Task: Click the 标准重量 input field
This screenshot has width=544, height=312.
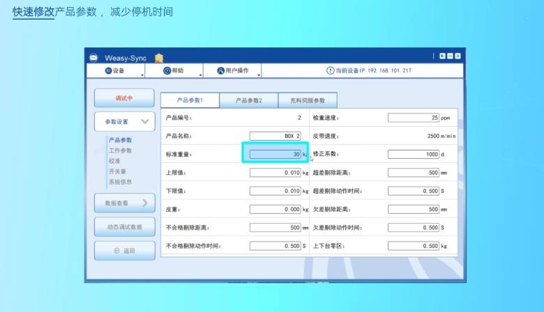Action: pyautogui.click(x=275, y=154)
